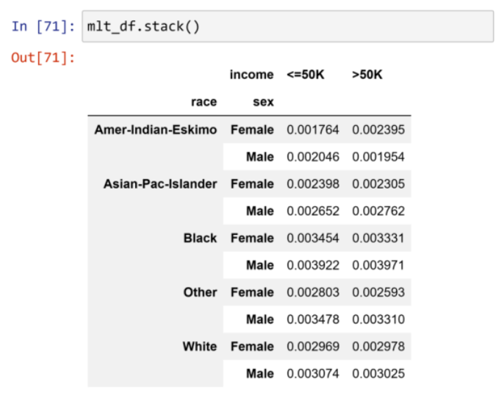501x398 pixels.
Task: Click the >50K column header
Action: pos(367,75)
